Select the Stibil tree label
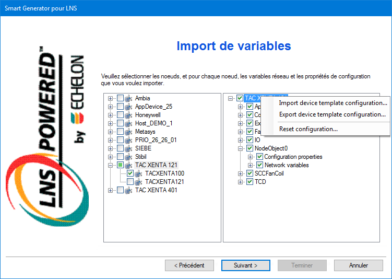Screen dimensions: 392x279 coord(141,157)
